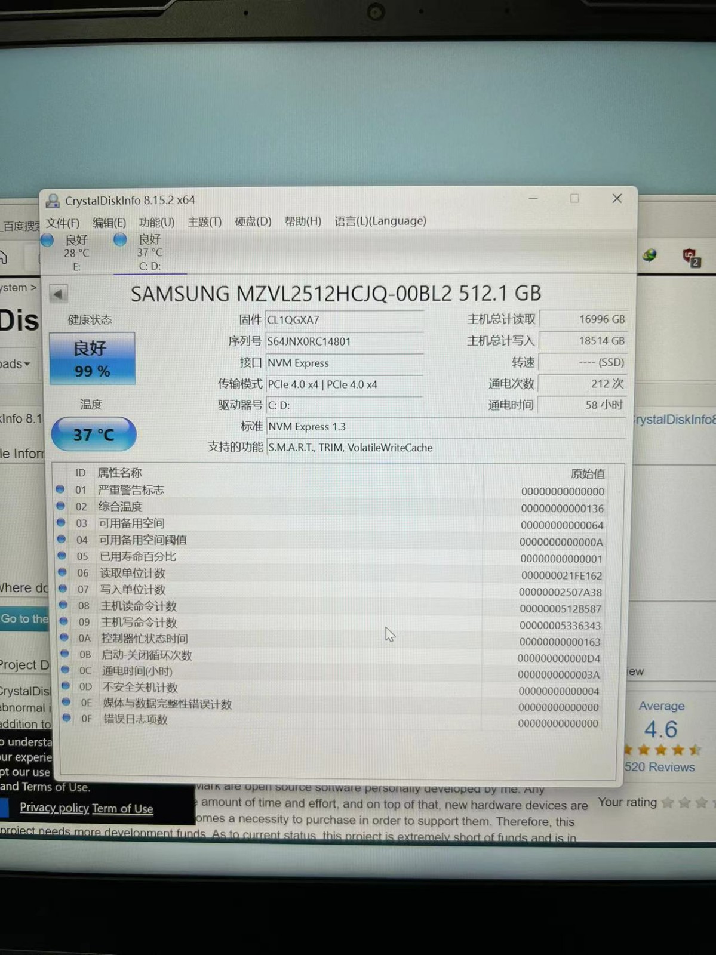Click the status dot for attribute 0B 启动-关闭循环次数

click(x=64, y=654)
